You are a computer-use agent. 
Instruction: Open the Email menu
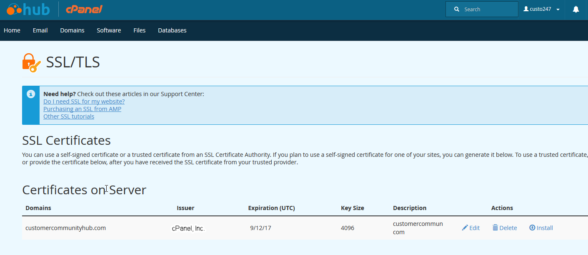click(40, 30)
